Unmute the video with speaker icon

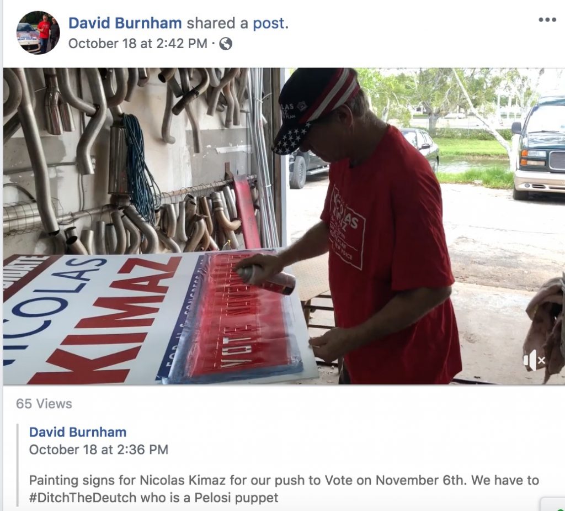coord(534,360)
